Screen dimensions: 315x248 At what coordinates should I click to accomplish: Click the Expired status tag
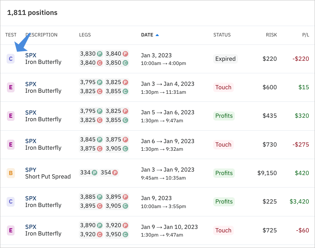click(225, 59)
